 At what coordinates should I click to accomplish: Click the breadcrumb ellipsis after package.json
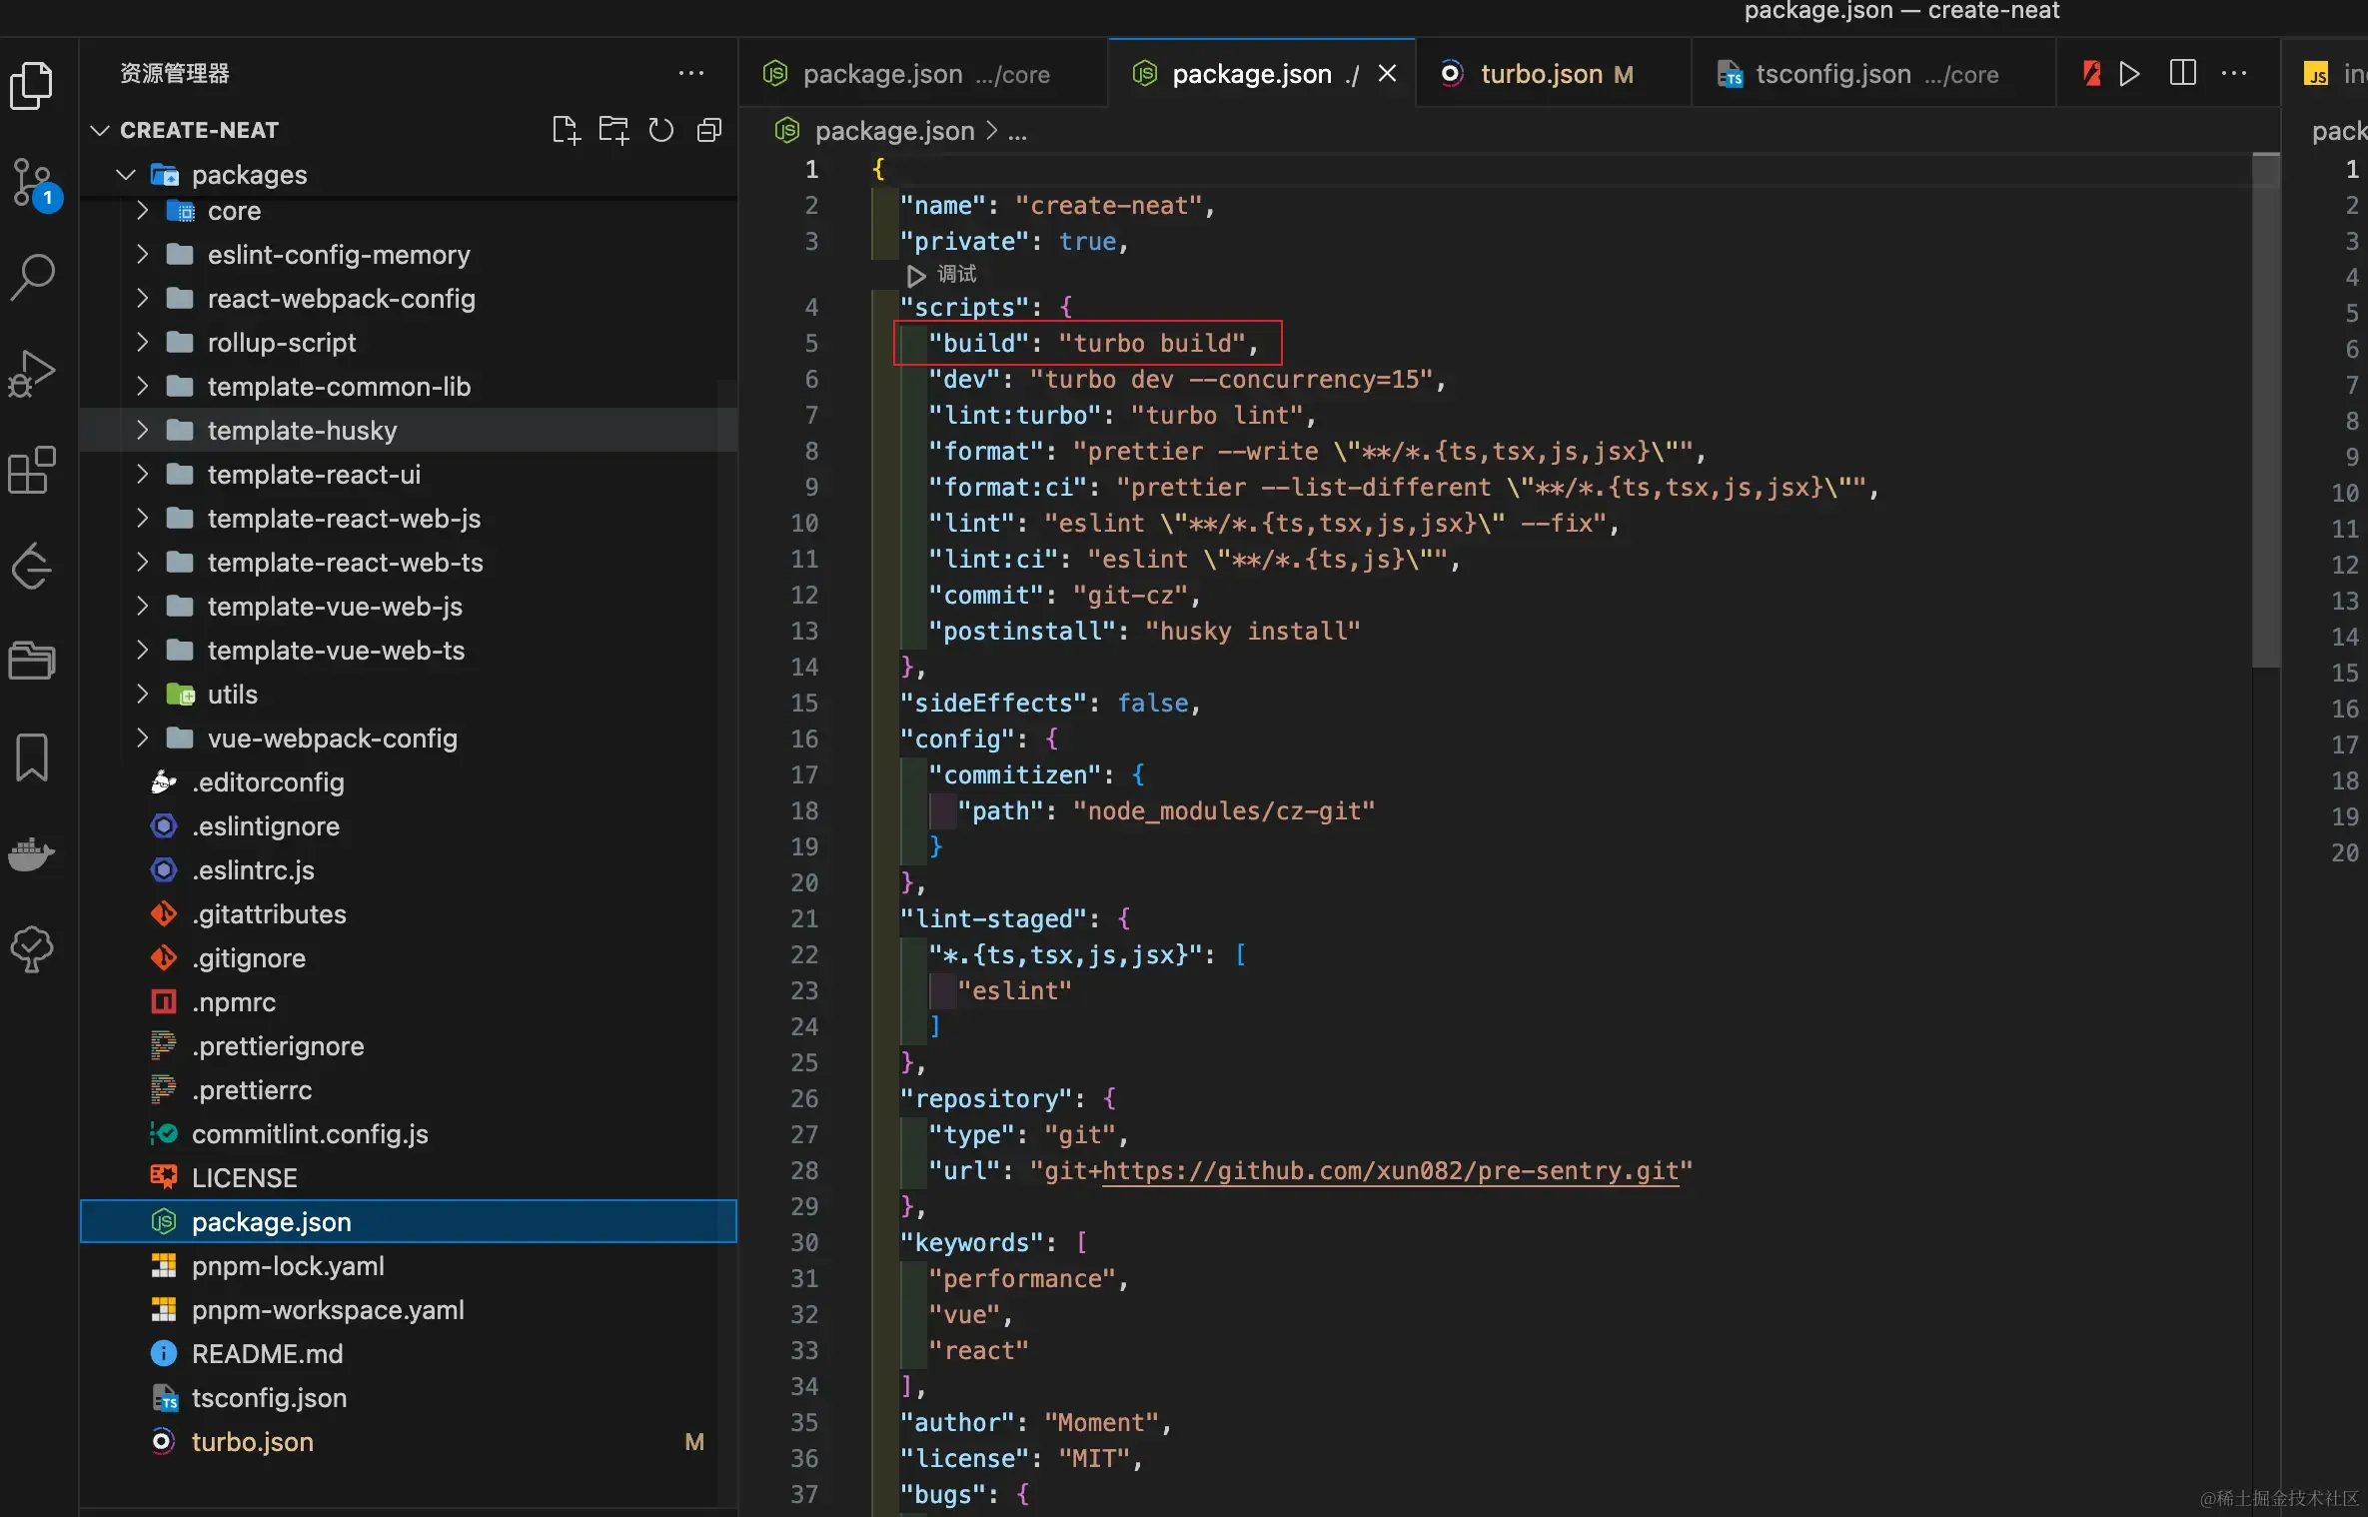(1017, 131)
